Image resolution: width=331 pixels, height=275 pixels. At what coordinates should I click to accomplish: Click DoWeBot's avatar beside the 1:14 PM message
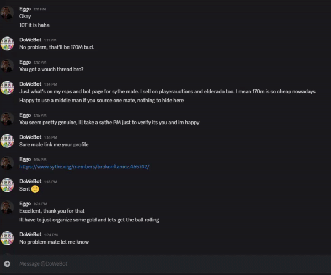click(7, 88)
